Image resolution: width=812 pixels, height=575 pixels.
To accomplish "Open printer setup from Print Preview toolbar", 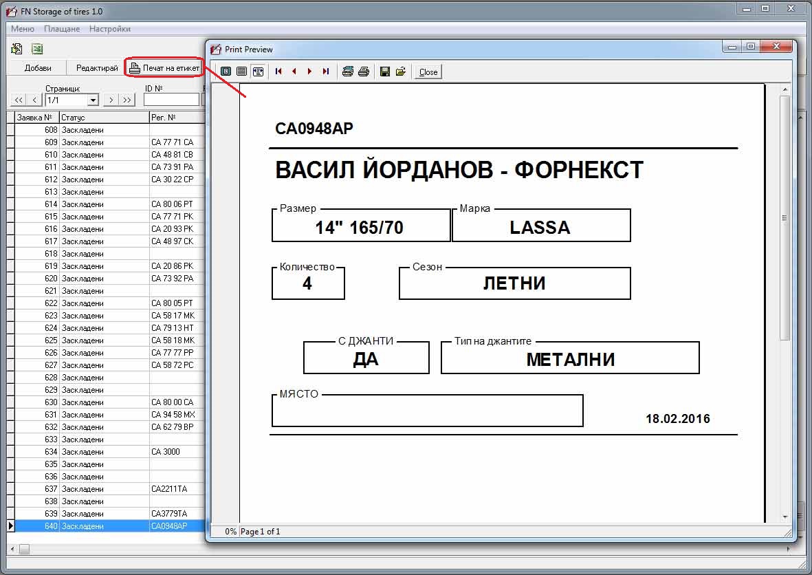I will click(x=347, y=72).
